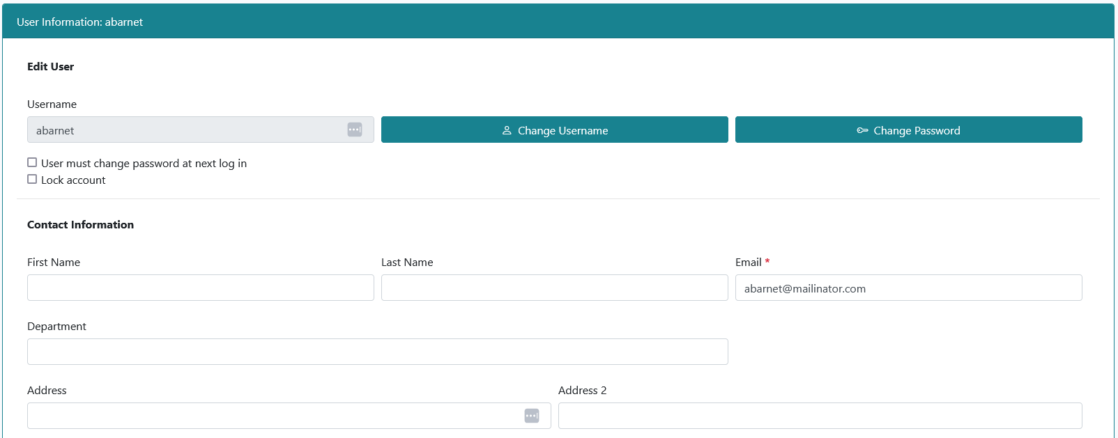Click the 'Contact Information' section heading
Viewport: 1118px width, 438px height.
tap(80, 225)
